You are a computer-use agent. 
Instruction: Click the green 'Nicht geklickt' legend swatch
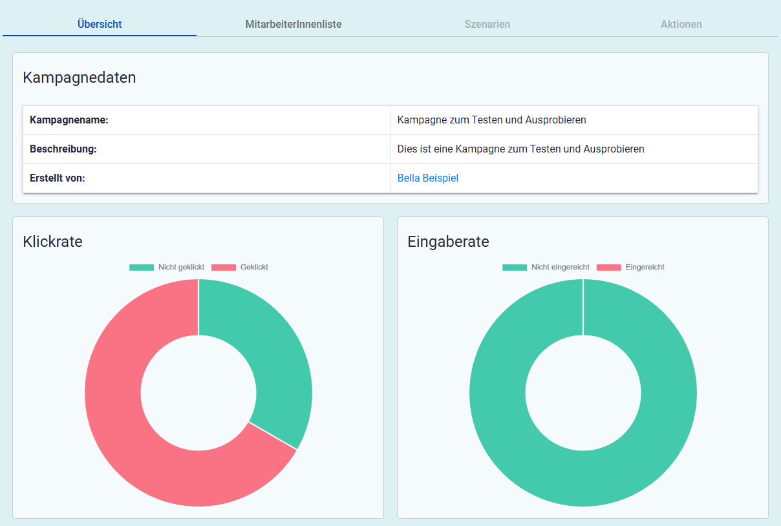coord(142,268)
